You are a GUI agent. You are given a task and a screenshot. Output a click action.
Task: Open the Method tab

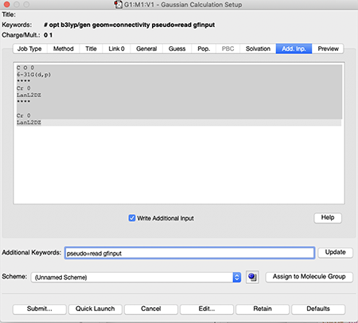(64, 49)
